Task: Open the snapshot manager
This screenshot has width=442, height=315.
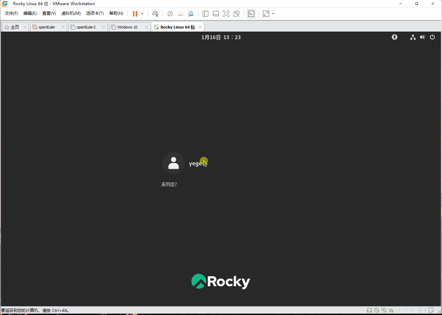Action: [191, 14]
